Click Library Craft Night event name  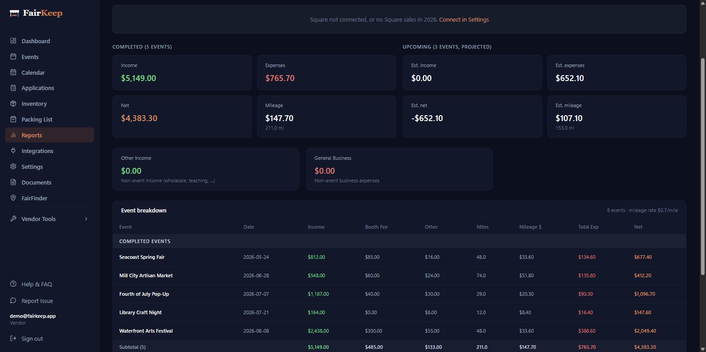point(140,312)
